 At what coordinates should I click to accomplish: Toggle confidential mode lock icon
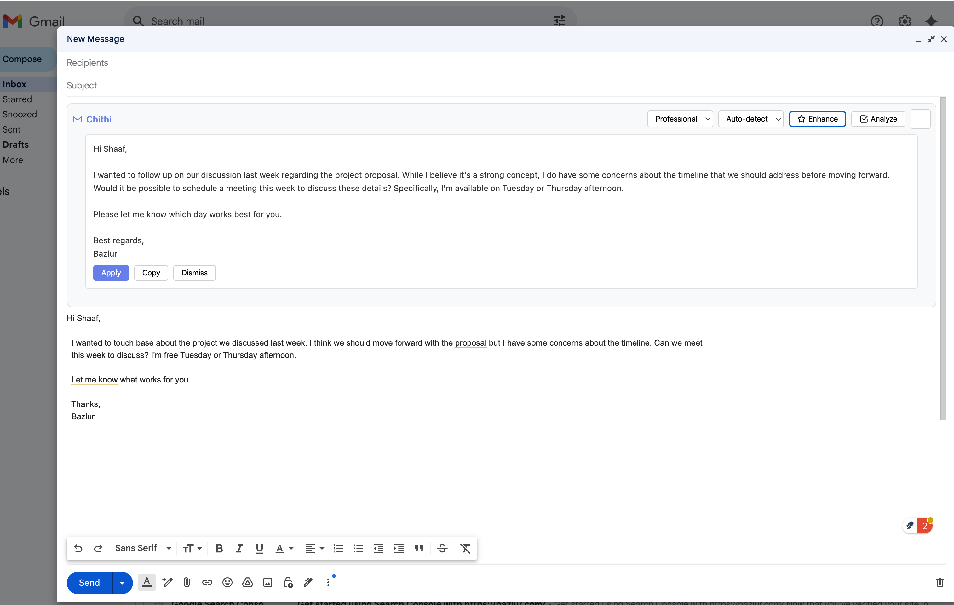(288, 582)
